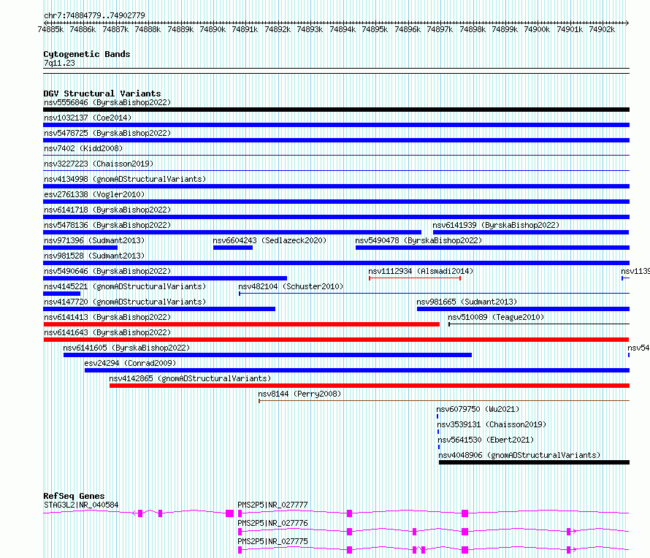Click the 74902k ruler tick label
650x558 pixels.
pyautogui.click(x=602, y=29)
